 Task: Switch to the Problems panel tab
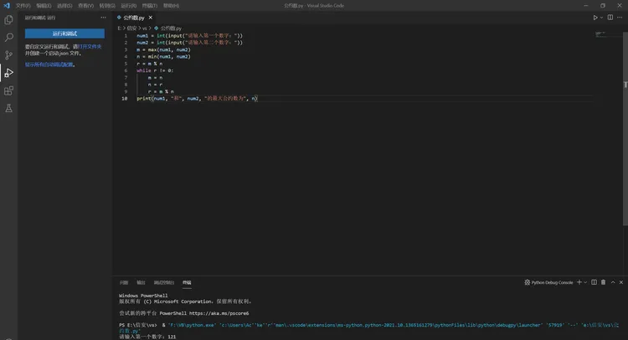[x=124, y=283]
